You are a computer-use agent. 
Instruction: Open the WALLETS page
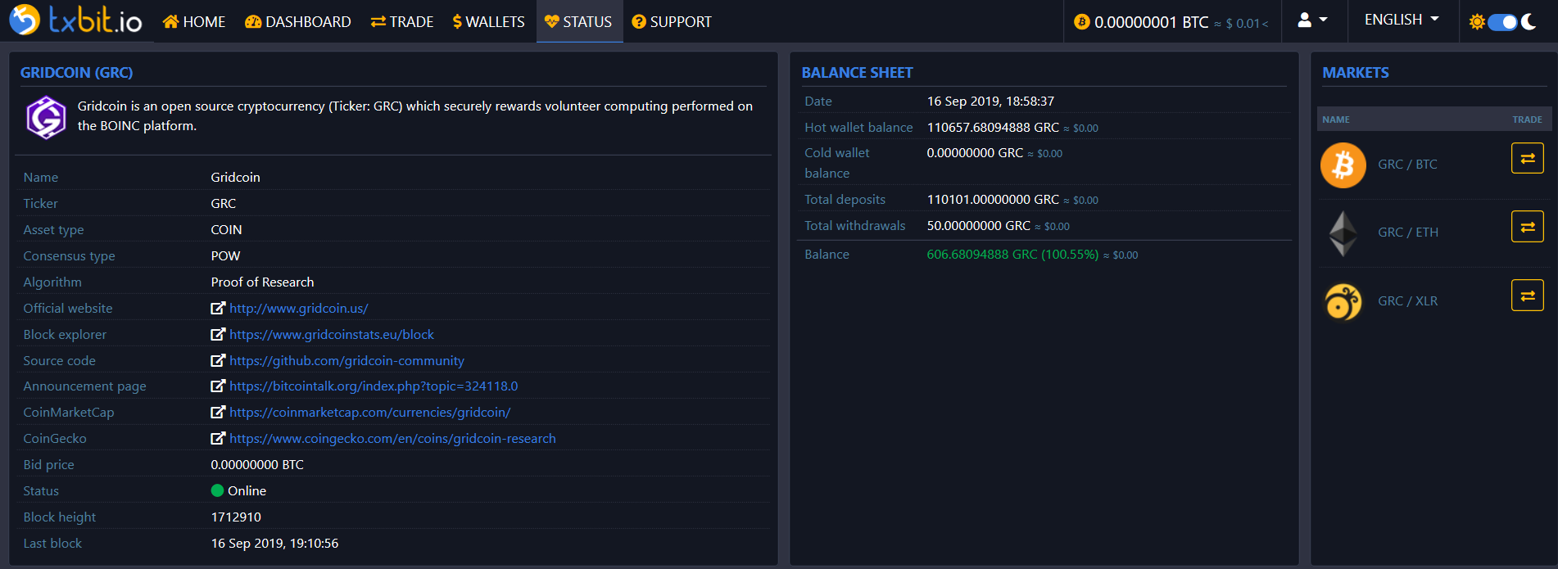489,22
